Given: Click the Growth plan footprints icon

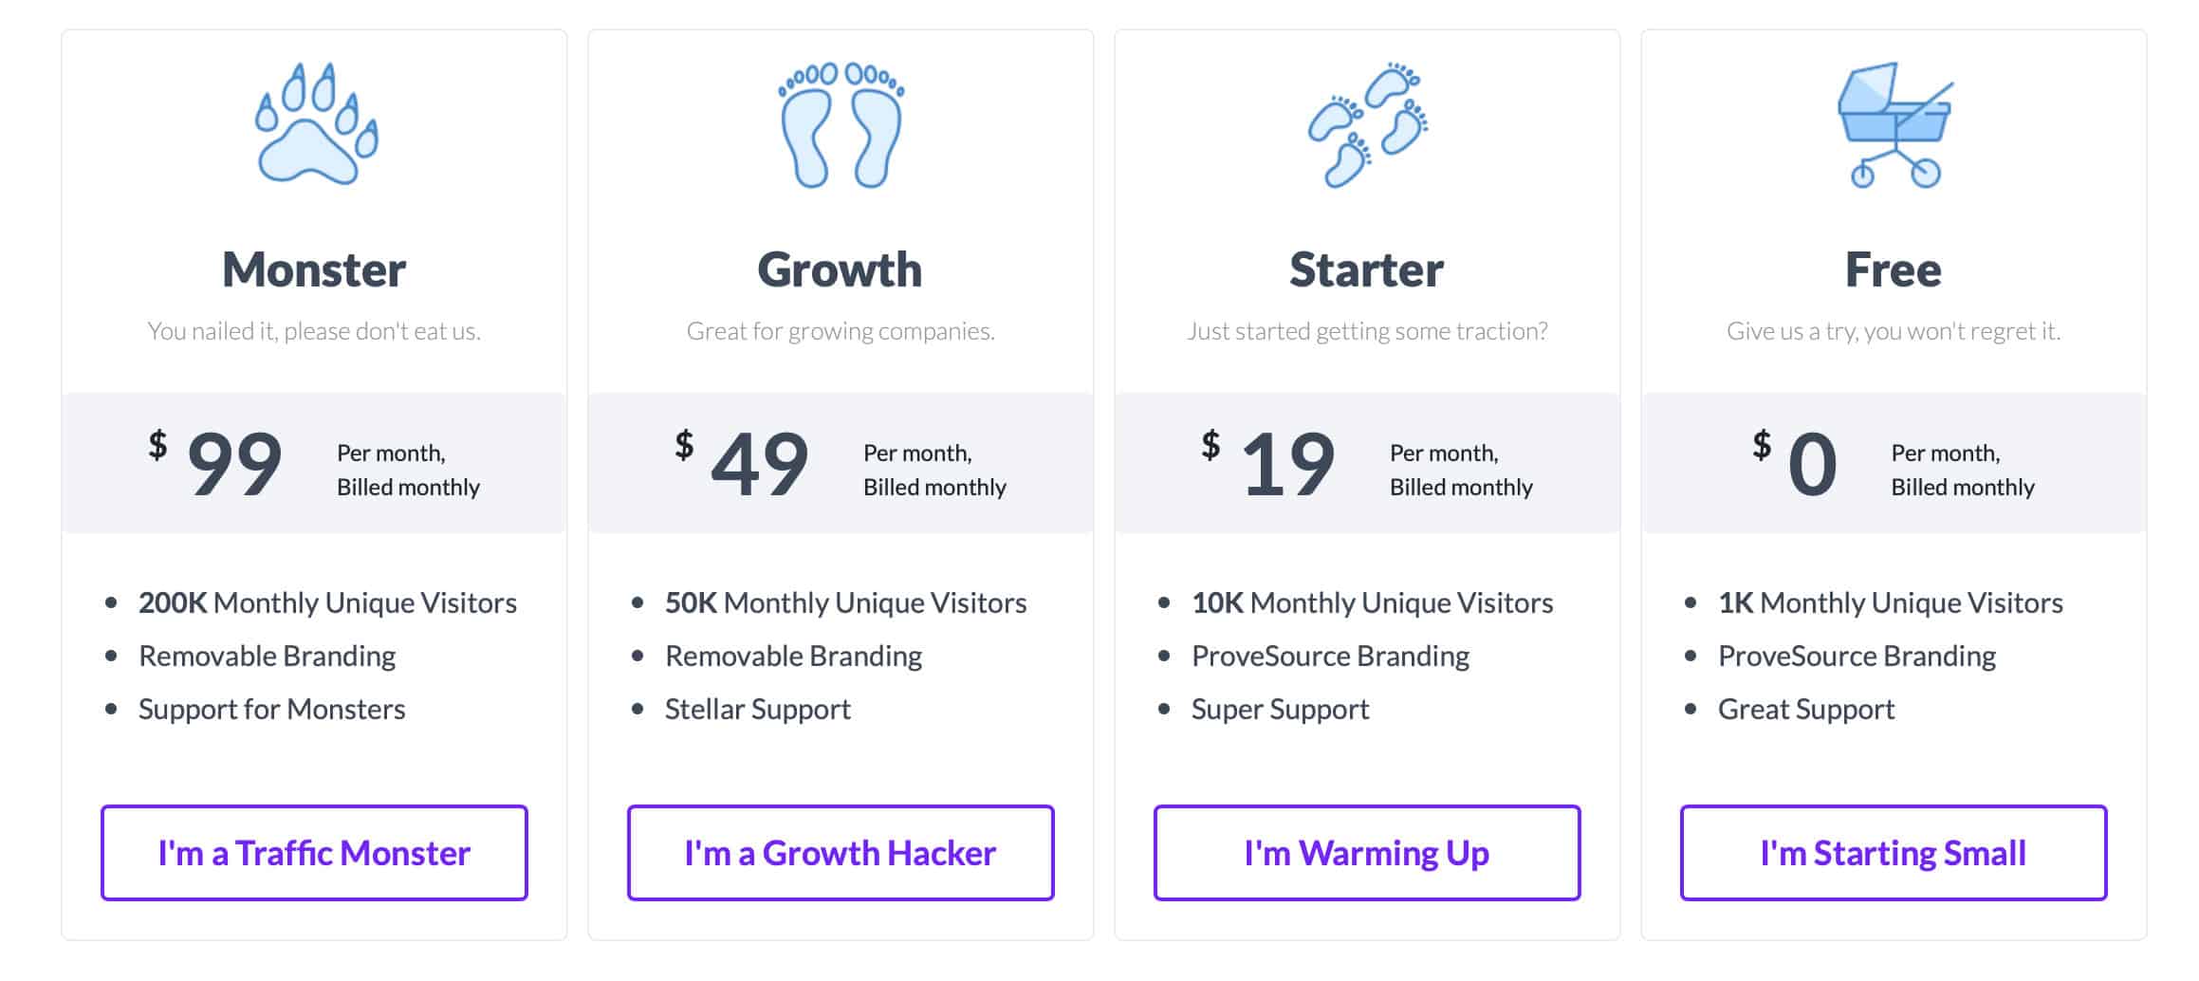Looking at the screenshot, I should click(841, 124).
